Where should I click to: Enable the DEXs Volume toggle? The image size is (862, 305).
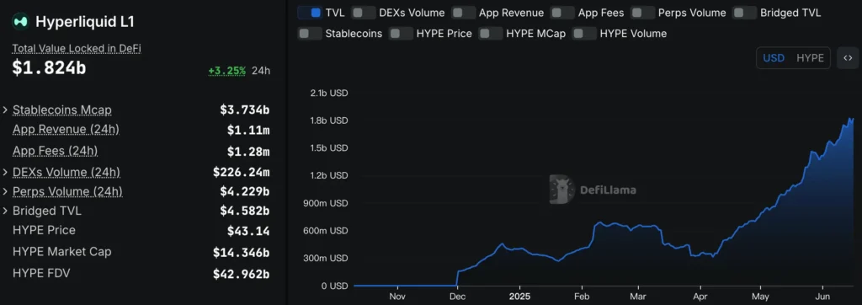(364, 13)
